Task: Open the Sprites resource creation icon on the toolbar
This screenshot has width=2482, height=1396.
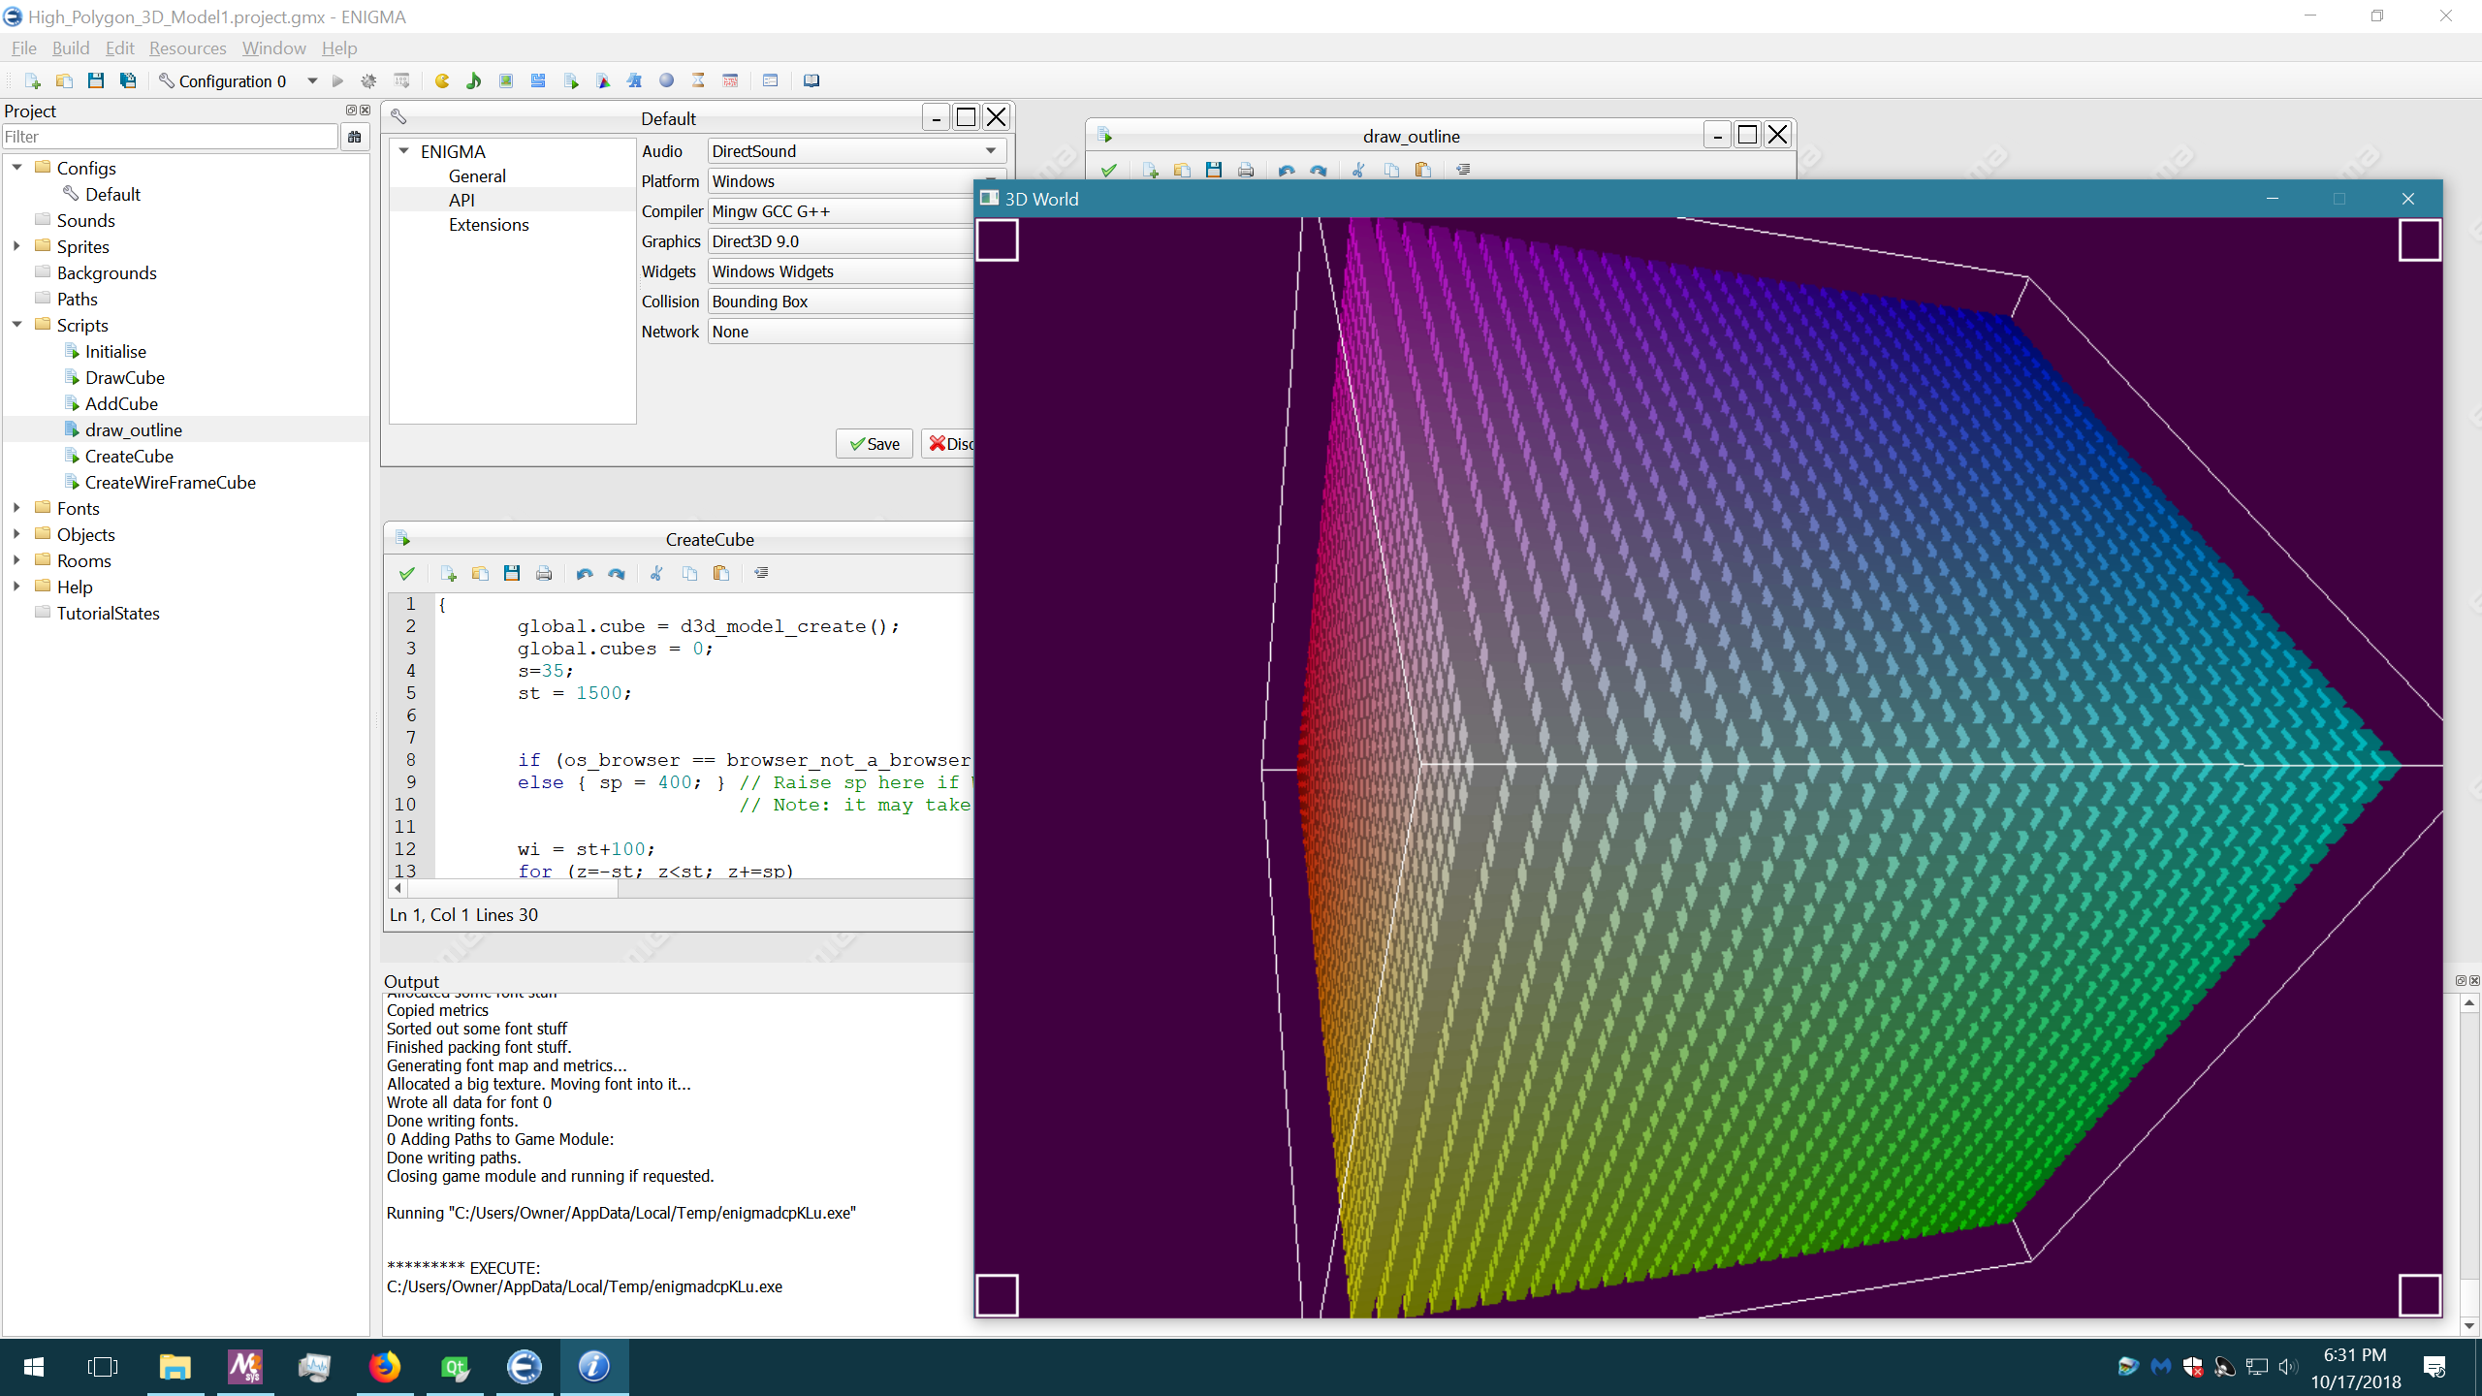Action: (x=443, y=80)
